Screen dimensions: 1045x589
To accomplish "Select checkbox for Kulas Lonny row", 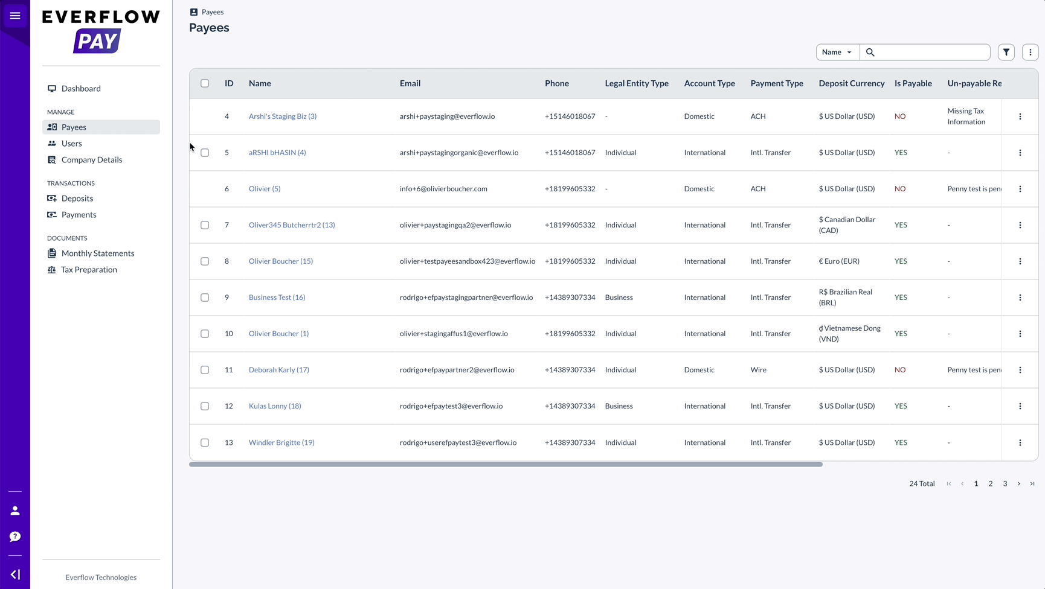I will pos(205,406).
